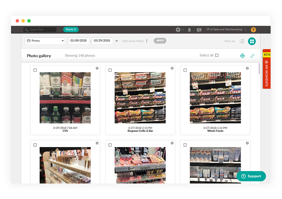This screenshot has height=199, width=282.
Task: Open the notifications bell
Action: [x=189, y=30]
